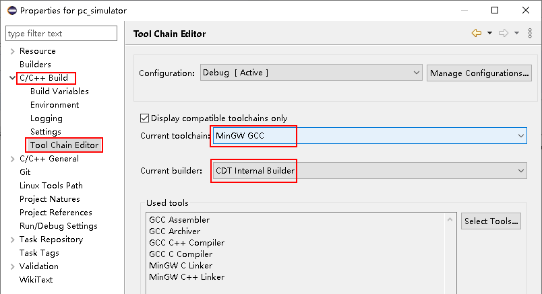Click the Eclipse icon in title bar
Image resolution: width=542 pixels, height=294 pixels.
[x=12, y=10]
